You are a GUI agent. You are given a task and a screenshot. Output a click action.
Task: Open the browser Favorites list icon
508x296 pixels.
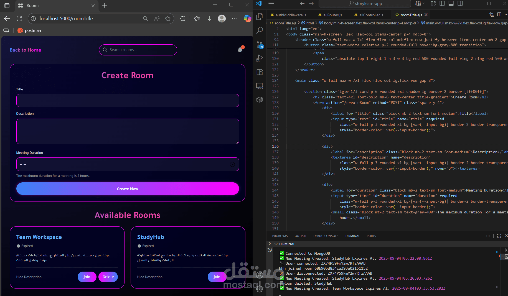pos(197,19)
